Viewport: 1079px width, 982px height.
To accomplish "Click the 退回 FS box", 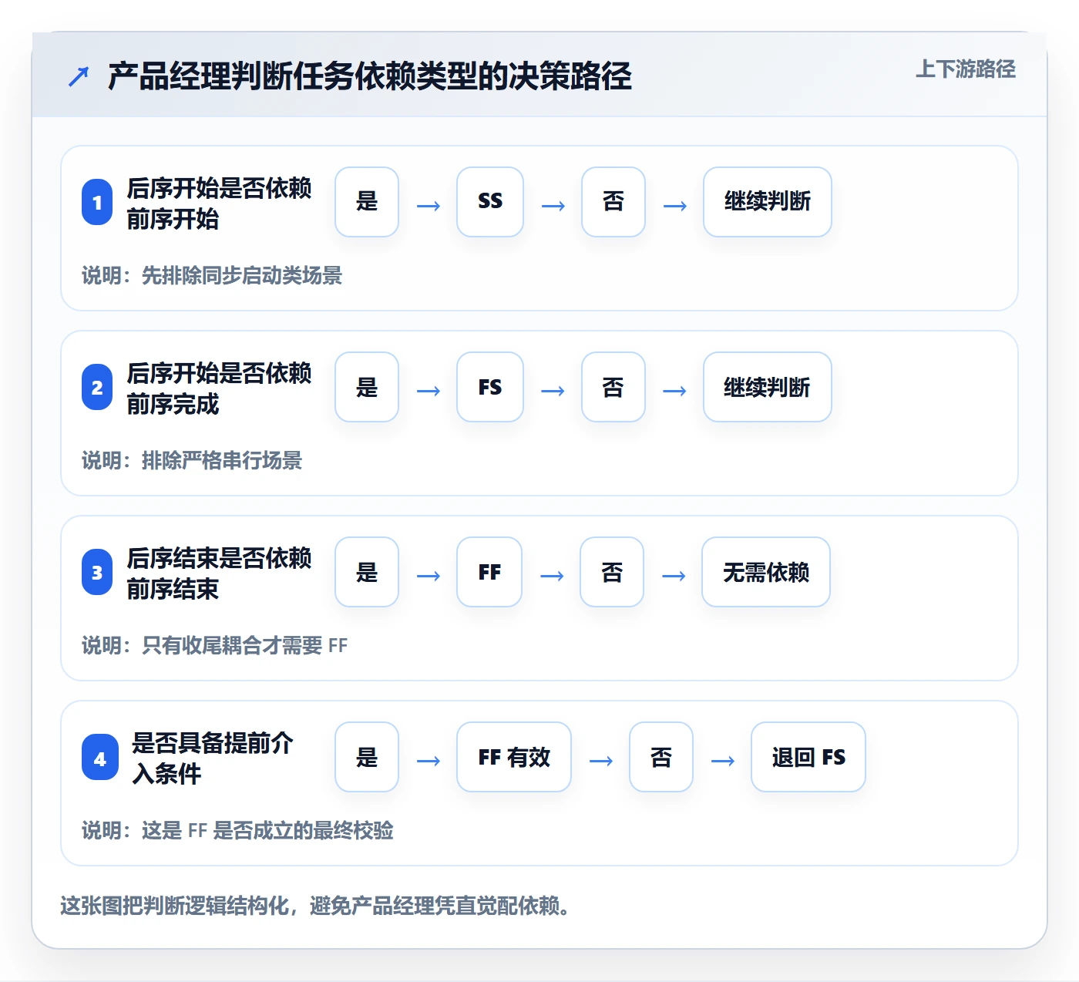I will (x=808, y=757).
